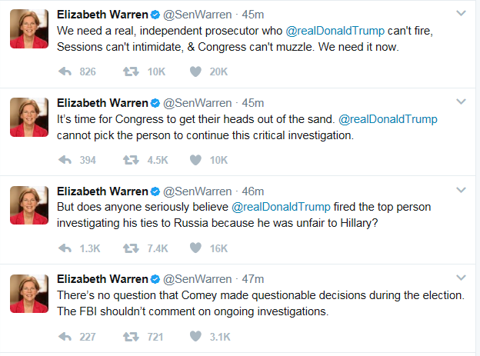Screen dimensions: 480x356
Task: Retweet the tweet with 10K retweets
Action: (131, 72)
